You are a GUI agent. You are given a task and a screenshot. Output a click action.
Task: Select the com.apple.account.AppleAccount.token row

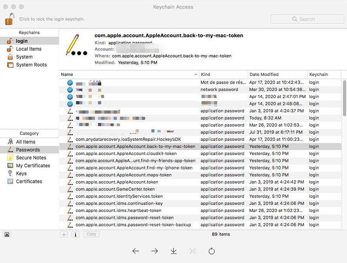(200, 182)
